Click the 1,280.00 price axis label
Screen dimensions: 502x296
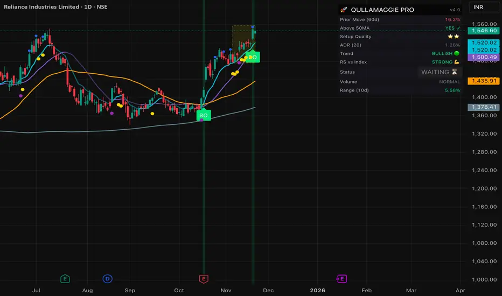(484, 152)
